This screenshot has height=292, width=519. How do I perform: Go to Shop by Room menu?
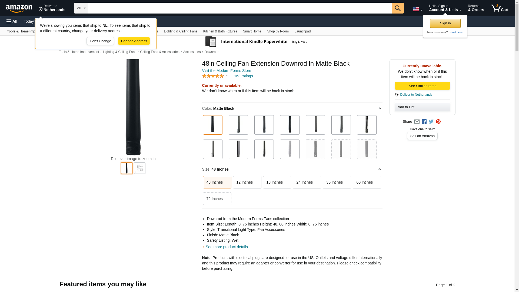[278, 31]
